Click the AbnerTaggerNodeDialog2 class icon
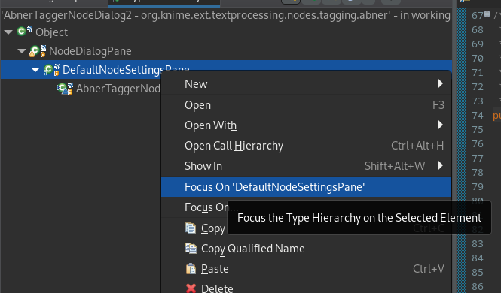 [x=65, y=89]
